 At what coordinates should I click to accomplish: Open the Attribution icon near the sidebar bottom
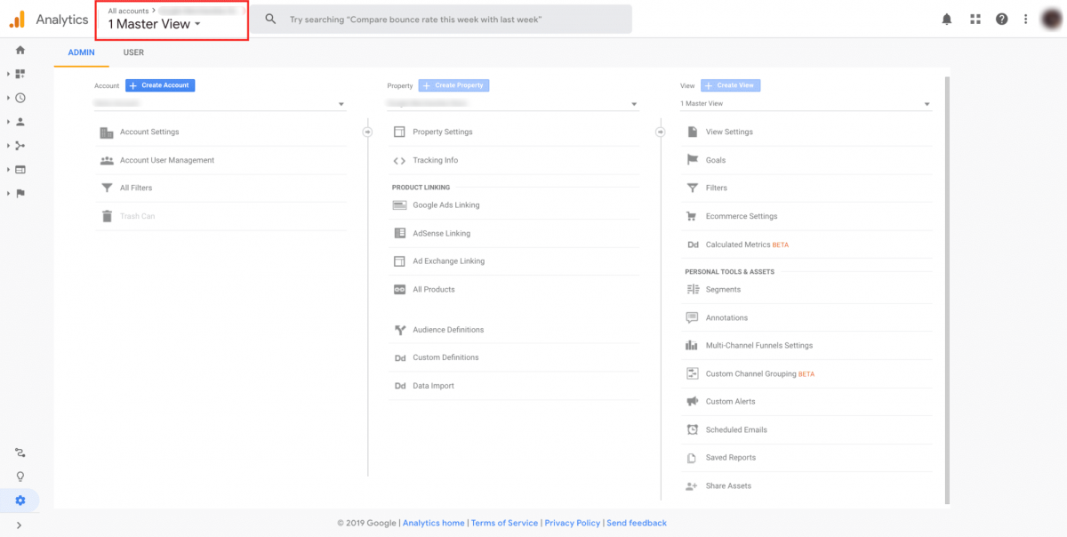click(20, 453)
